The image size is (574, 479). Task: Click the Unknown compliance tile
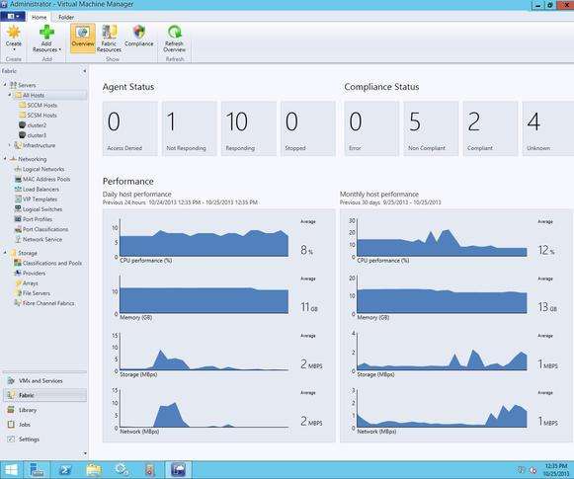tap(548, 128)
